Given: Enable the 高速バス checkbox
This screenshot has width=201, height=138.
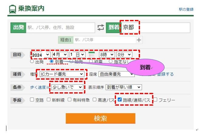Looking at the screenshot, I should coord(94,100).
